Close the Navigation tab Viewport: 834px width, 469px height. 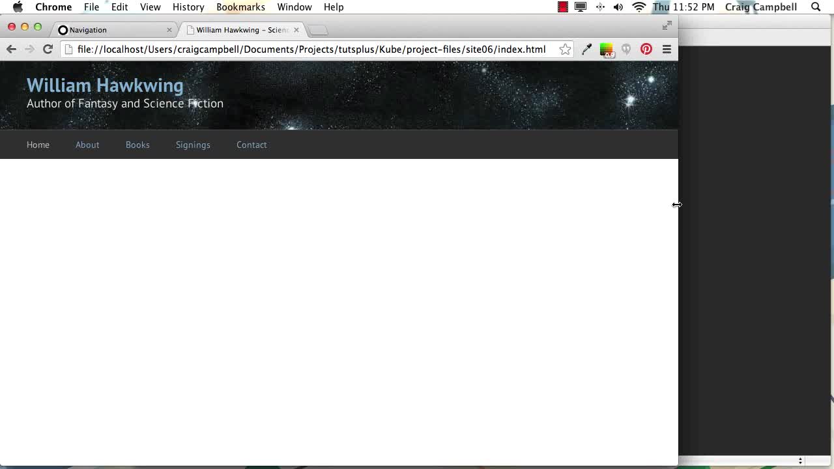(x=169, y=30)
